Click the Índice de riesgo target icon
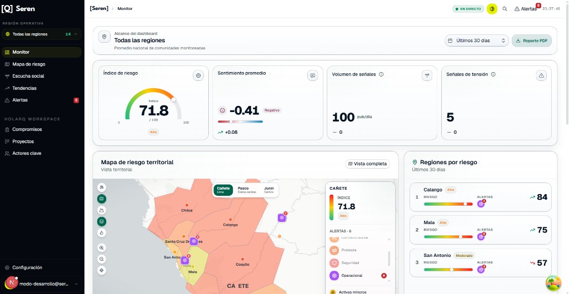The width and height of the screenshot is (569, 294). 198,75
